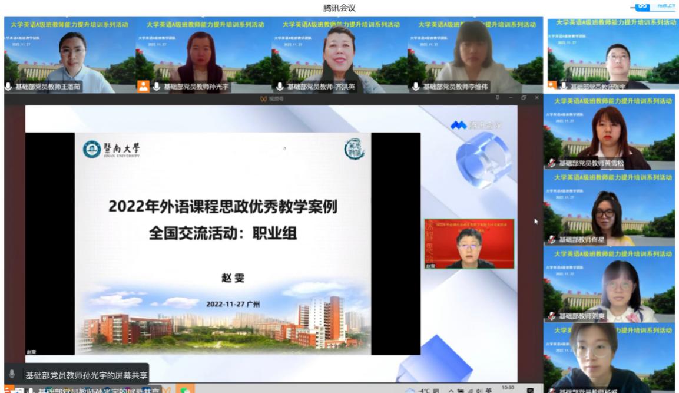Click the slide title 2022年外语课程思政优秀教学案例
679x393 pixels.
[223, 206]
